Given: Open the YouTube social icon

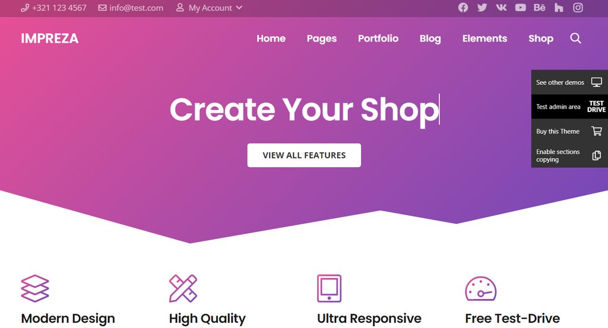Looking at the screenshot, I should pos(520,8).
